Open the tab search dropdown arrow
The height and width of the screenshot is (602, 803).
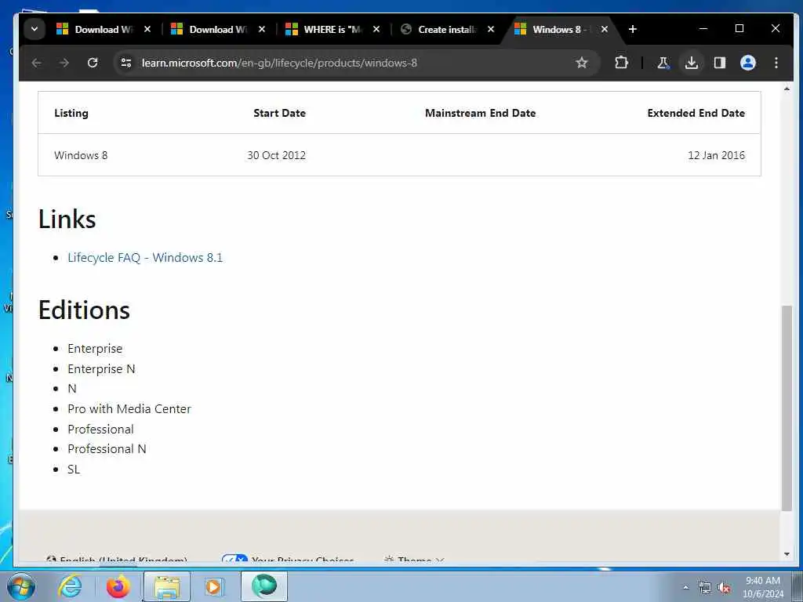pyautogui.click(x=35, y=29)
